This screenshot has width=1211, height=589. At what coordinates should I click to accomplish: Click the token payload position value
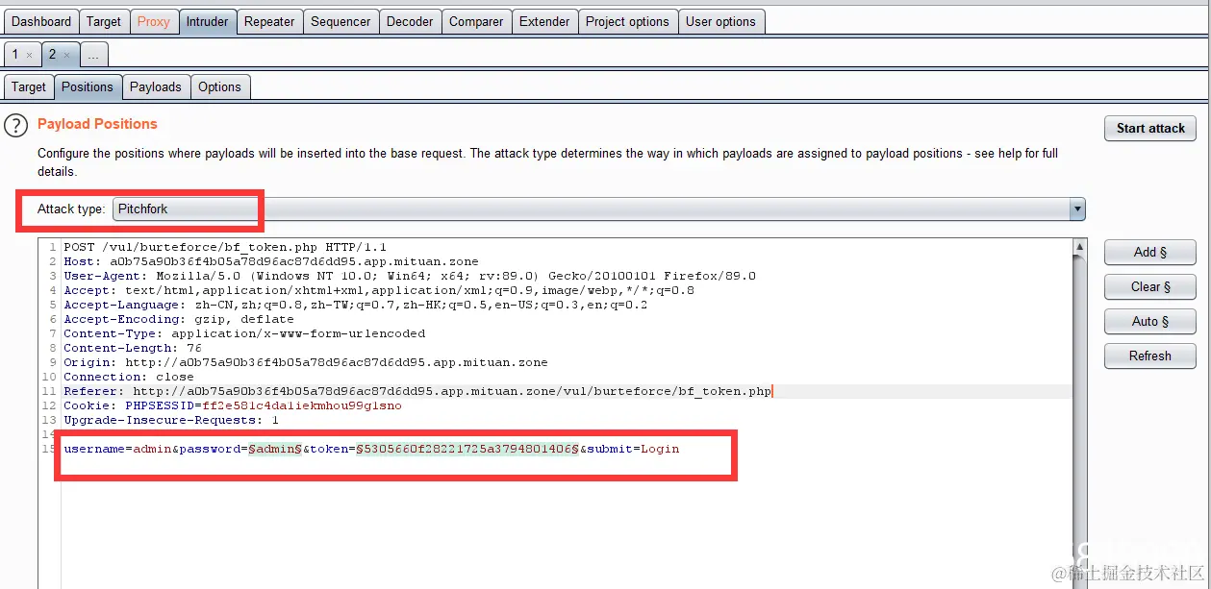click(467, 449)
